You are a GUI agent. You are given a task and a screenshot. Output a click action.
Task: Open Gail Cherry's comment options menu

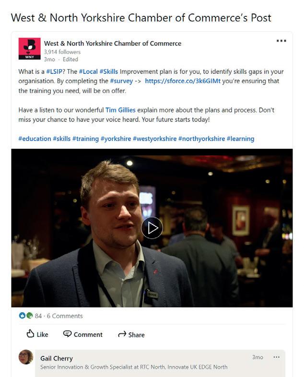pos(276,357)
